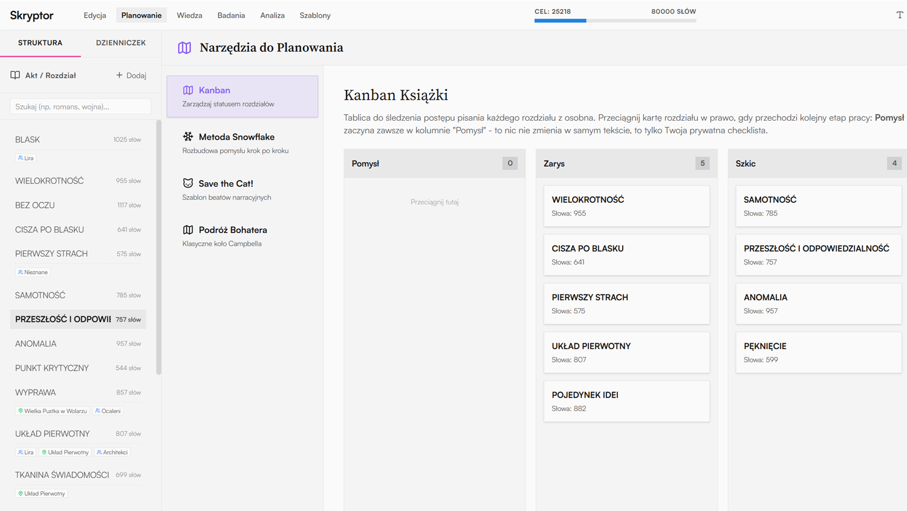Click the chapter search input field

pyautogui.click(x=80, y=106)
